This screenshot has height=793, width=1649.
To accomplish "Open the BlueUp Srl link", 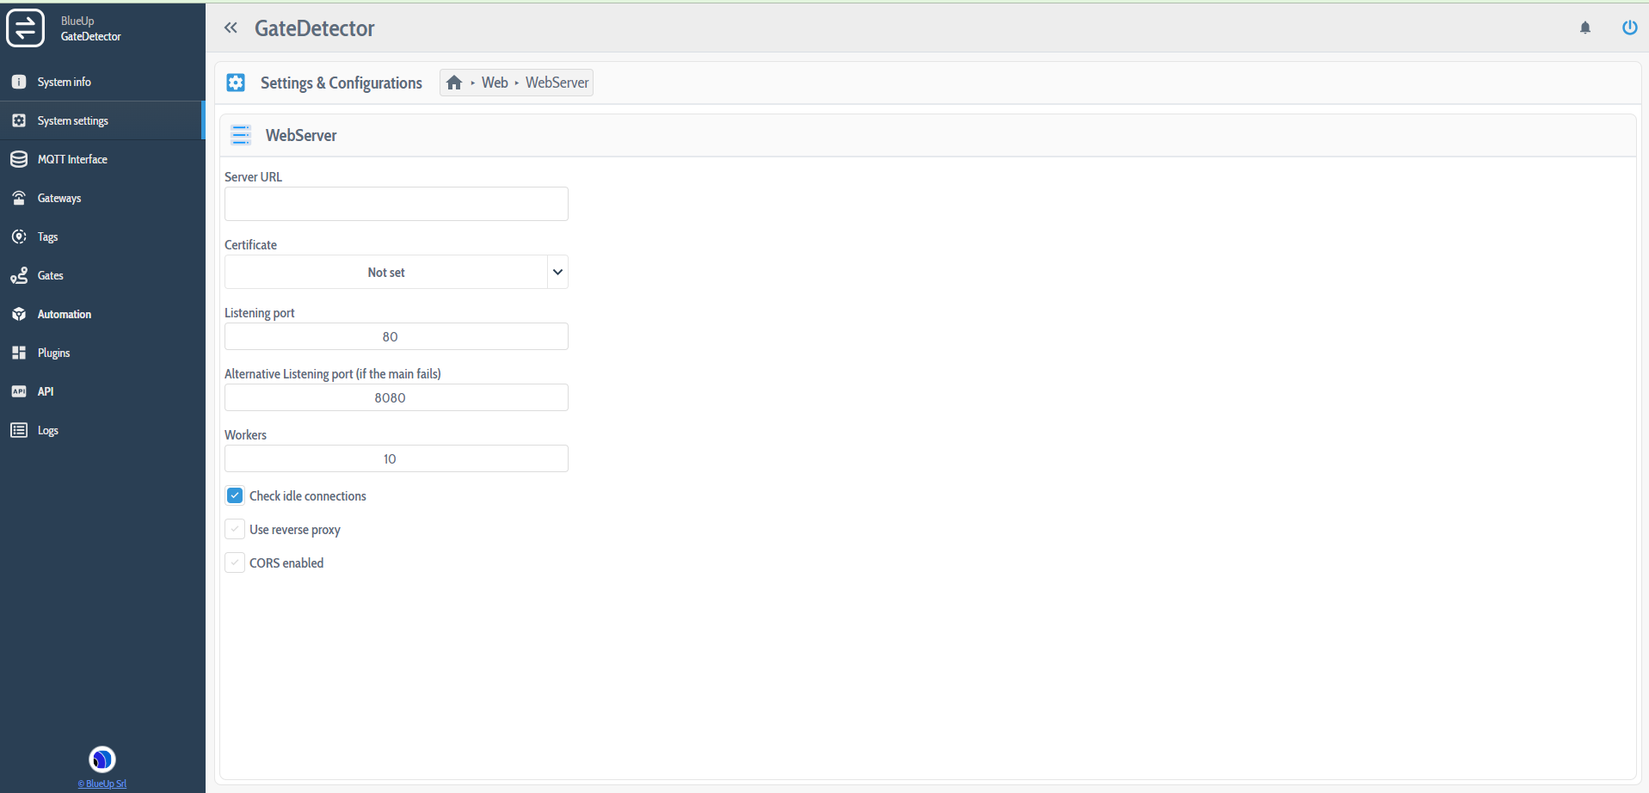I will pyautogui.click(x=102, y=784).
